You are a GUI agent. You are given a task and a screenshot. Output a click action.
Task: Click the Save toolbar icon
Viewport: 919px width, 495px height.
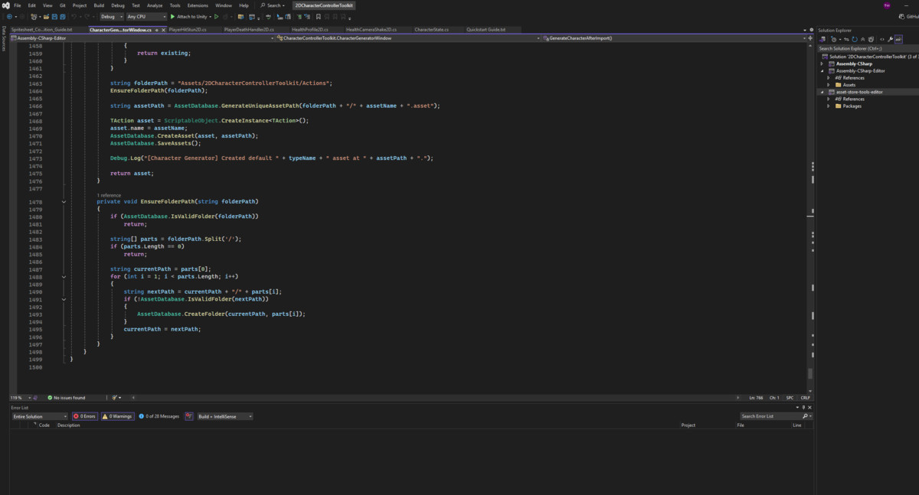[x=54, y=16]
